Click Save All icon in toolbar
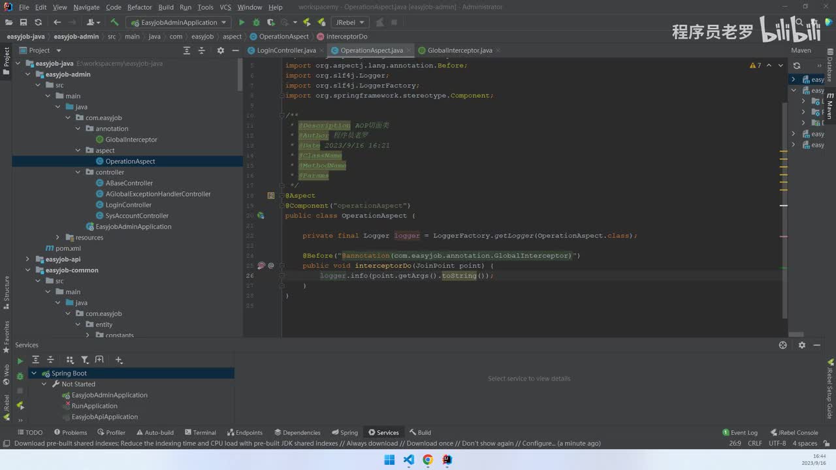Image resolution: width=836 pixels, height=470 pixels. [24, 22]
